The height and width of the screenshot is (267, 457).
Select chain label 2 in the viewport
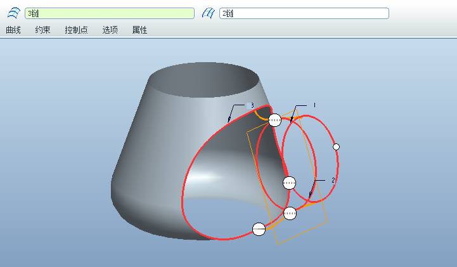[333, 180]
